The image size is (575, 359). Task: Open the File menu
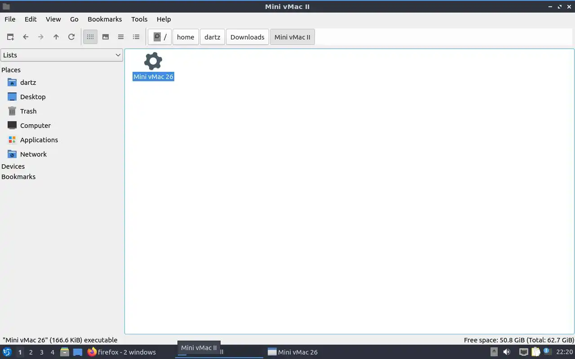(x=10, y=19)
